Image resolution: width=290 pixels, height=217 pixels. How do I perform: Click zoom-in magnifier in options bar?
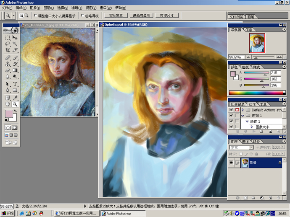[21, 15]
